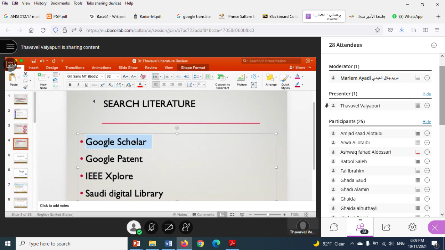Toggle microphone in session controls
The image size is (445, 250).
(x=151, y=227)
